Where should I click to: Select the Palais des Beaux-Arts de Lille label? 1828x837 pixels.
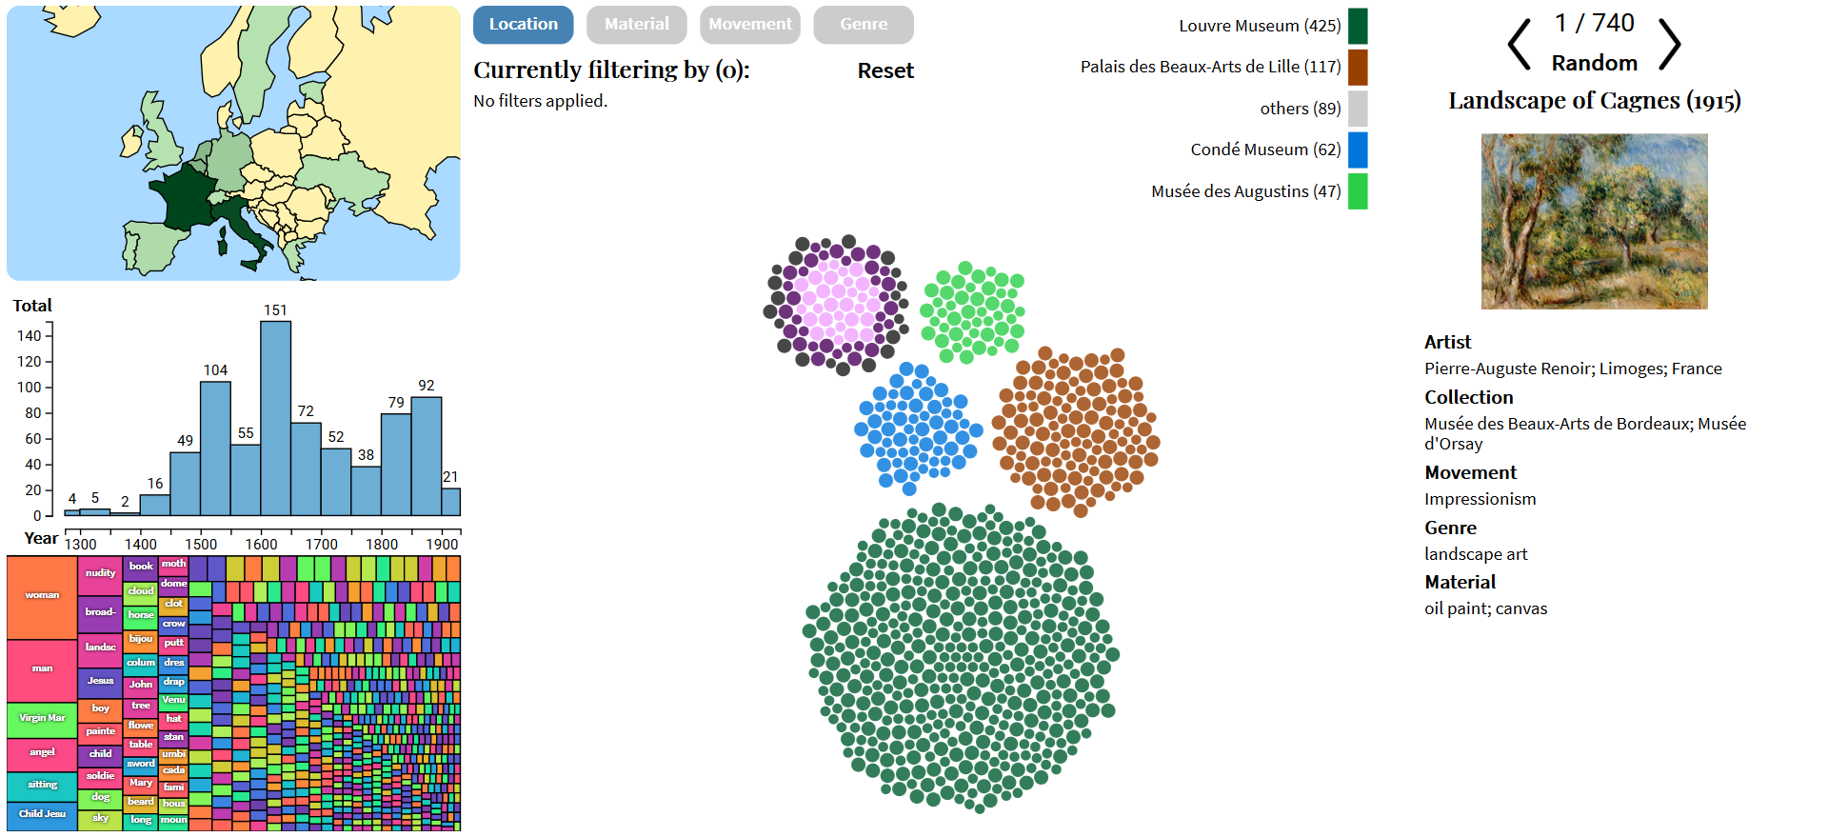(1209, 67)
